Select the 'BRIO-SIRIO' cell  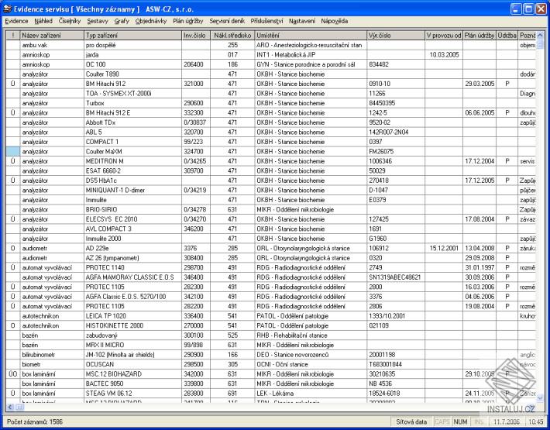pos(133,210)
